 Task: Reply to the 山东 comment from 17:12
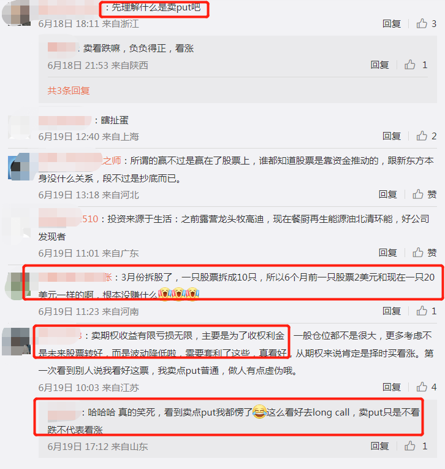coord(379,446)
